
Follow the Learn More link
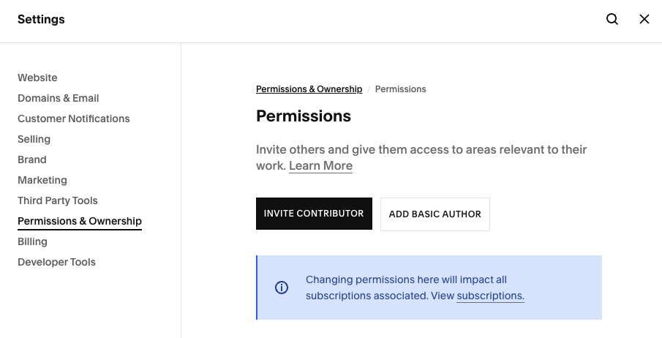[x=320, y=166]
